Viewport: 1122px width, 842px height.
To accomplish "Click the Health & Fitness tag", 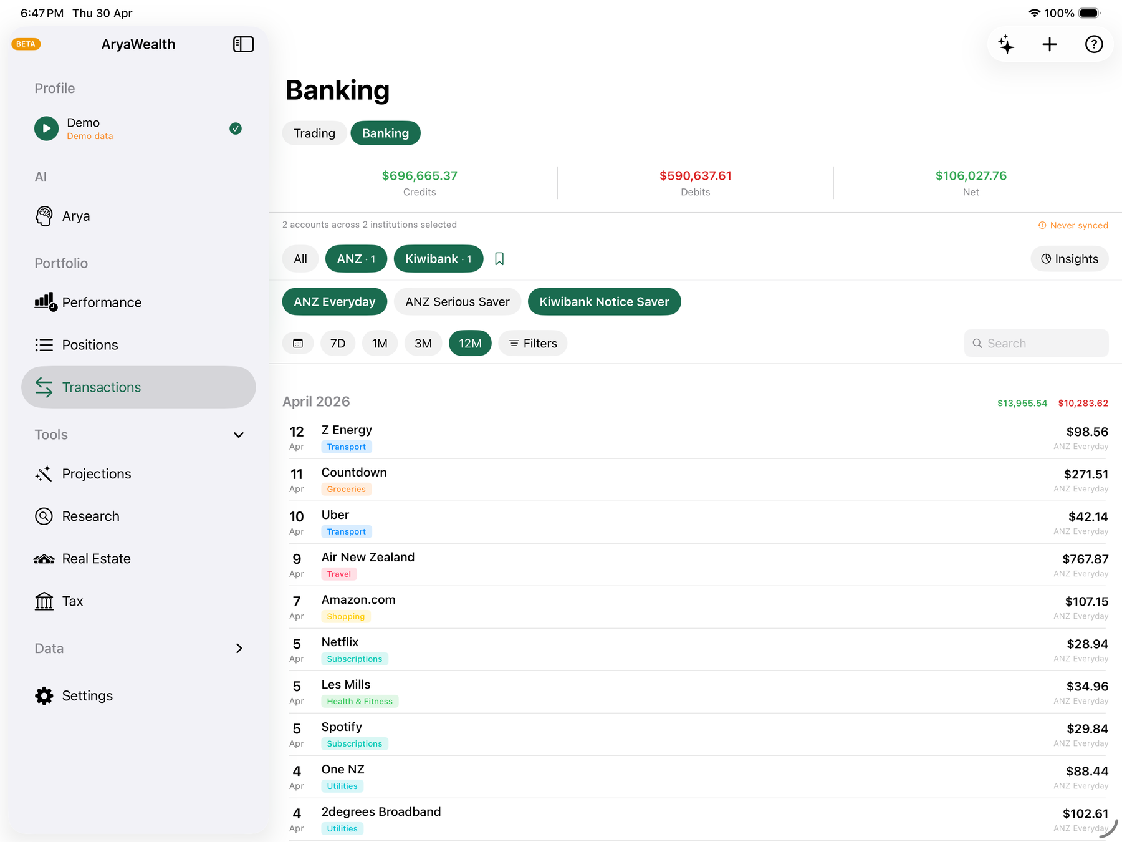I will point(360,701).
